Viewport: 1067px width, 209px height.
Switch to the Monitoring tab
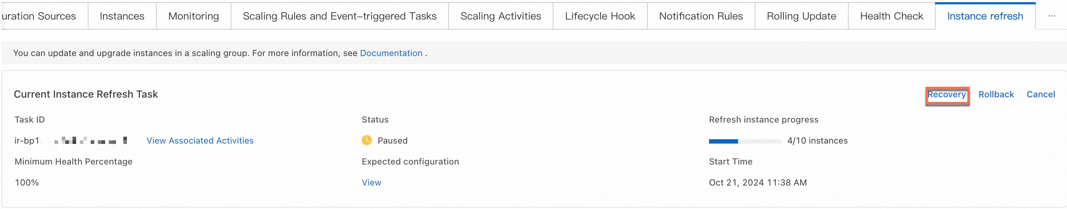pyautogui.click(x=193, y=16)
